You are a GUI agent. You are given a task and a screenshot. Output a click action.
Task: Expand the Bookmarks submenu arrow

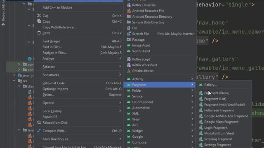(120, 75)
